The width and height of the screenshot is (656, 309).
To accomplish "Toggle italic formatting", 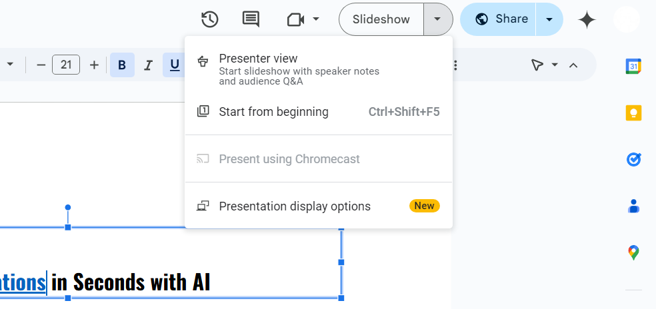I will click(148, 65).
